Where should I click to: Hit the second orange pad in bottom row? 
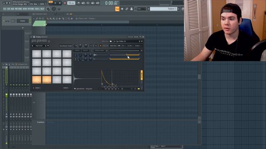(x=47, y=79)
